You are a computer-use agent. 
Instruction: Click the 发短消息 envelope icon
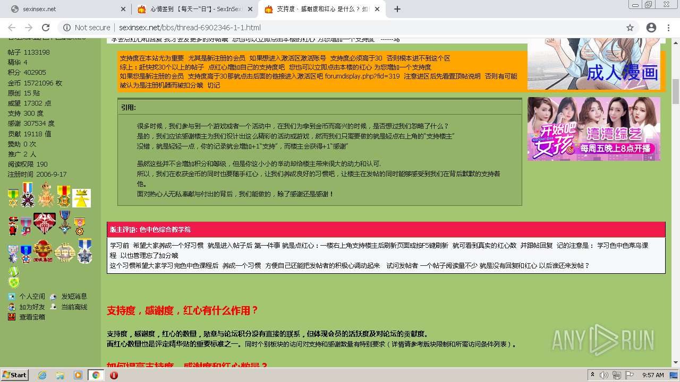[53, 297]
